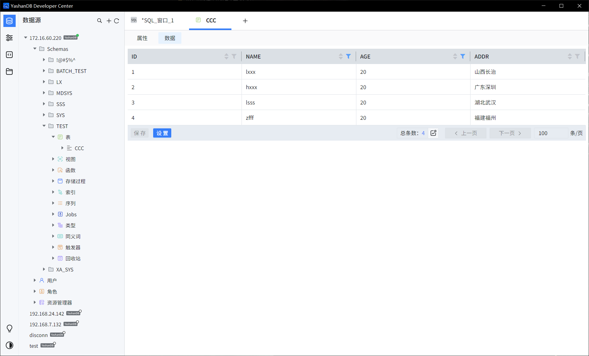This screenshot has height=356, width=589.
Task: Add a new datasource with the plus icon
Action: 108,21
